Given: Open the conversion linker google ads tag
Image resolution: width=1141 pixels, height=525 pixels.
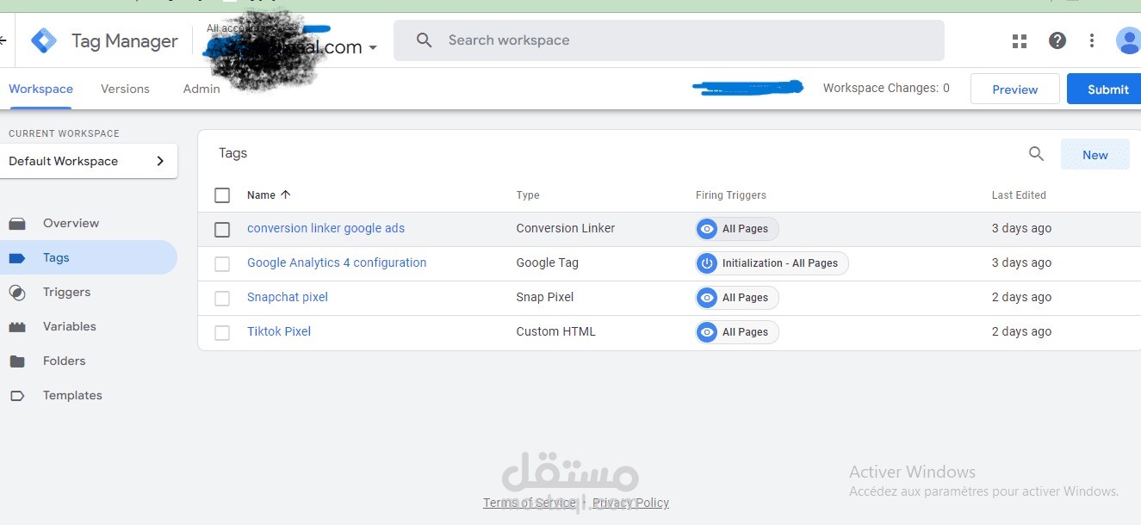Looking at the screenshot, I should point(326,228).
